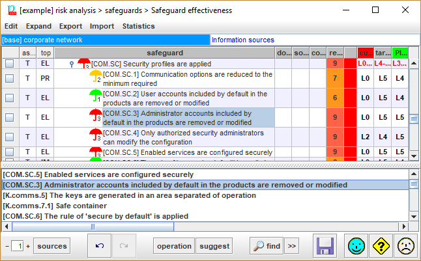This screenshot has height=261, width=421.
Task: Check the box for the COM.SC.1 row
Action: point(10,78)
